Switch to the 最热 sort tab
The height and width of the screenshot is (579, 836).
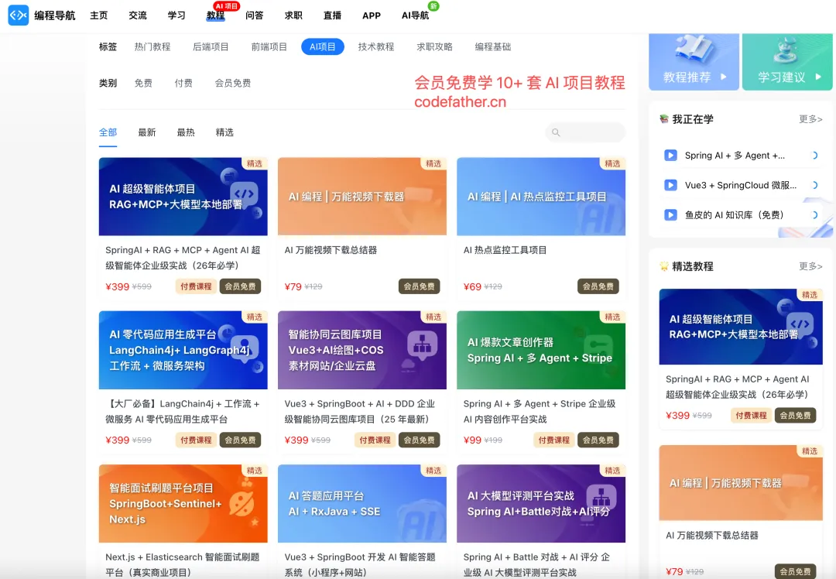point(186,132)
